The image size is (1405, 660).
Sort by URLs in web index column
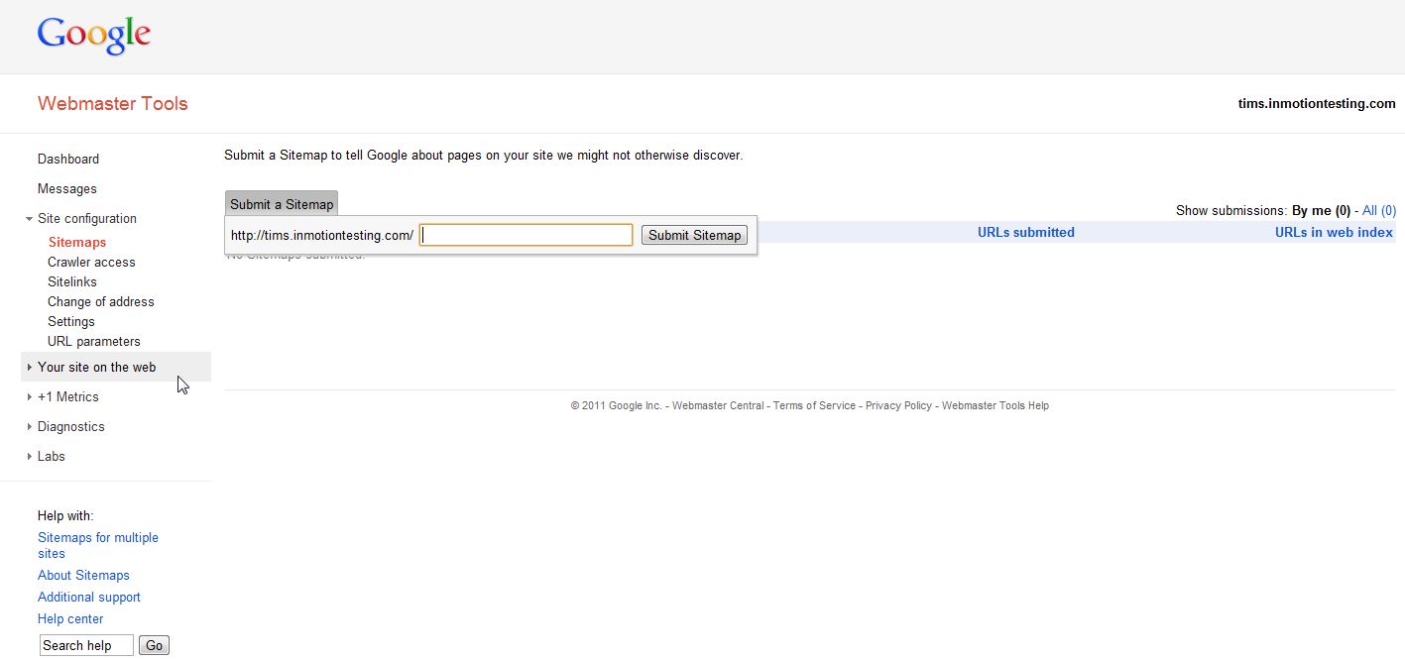[1334, 233]
